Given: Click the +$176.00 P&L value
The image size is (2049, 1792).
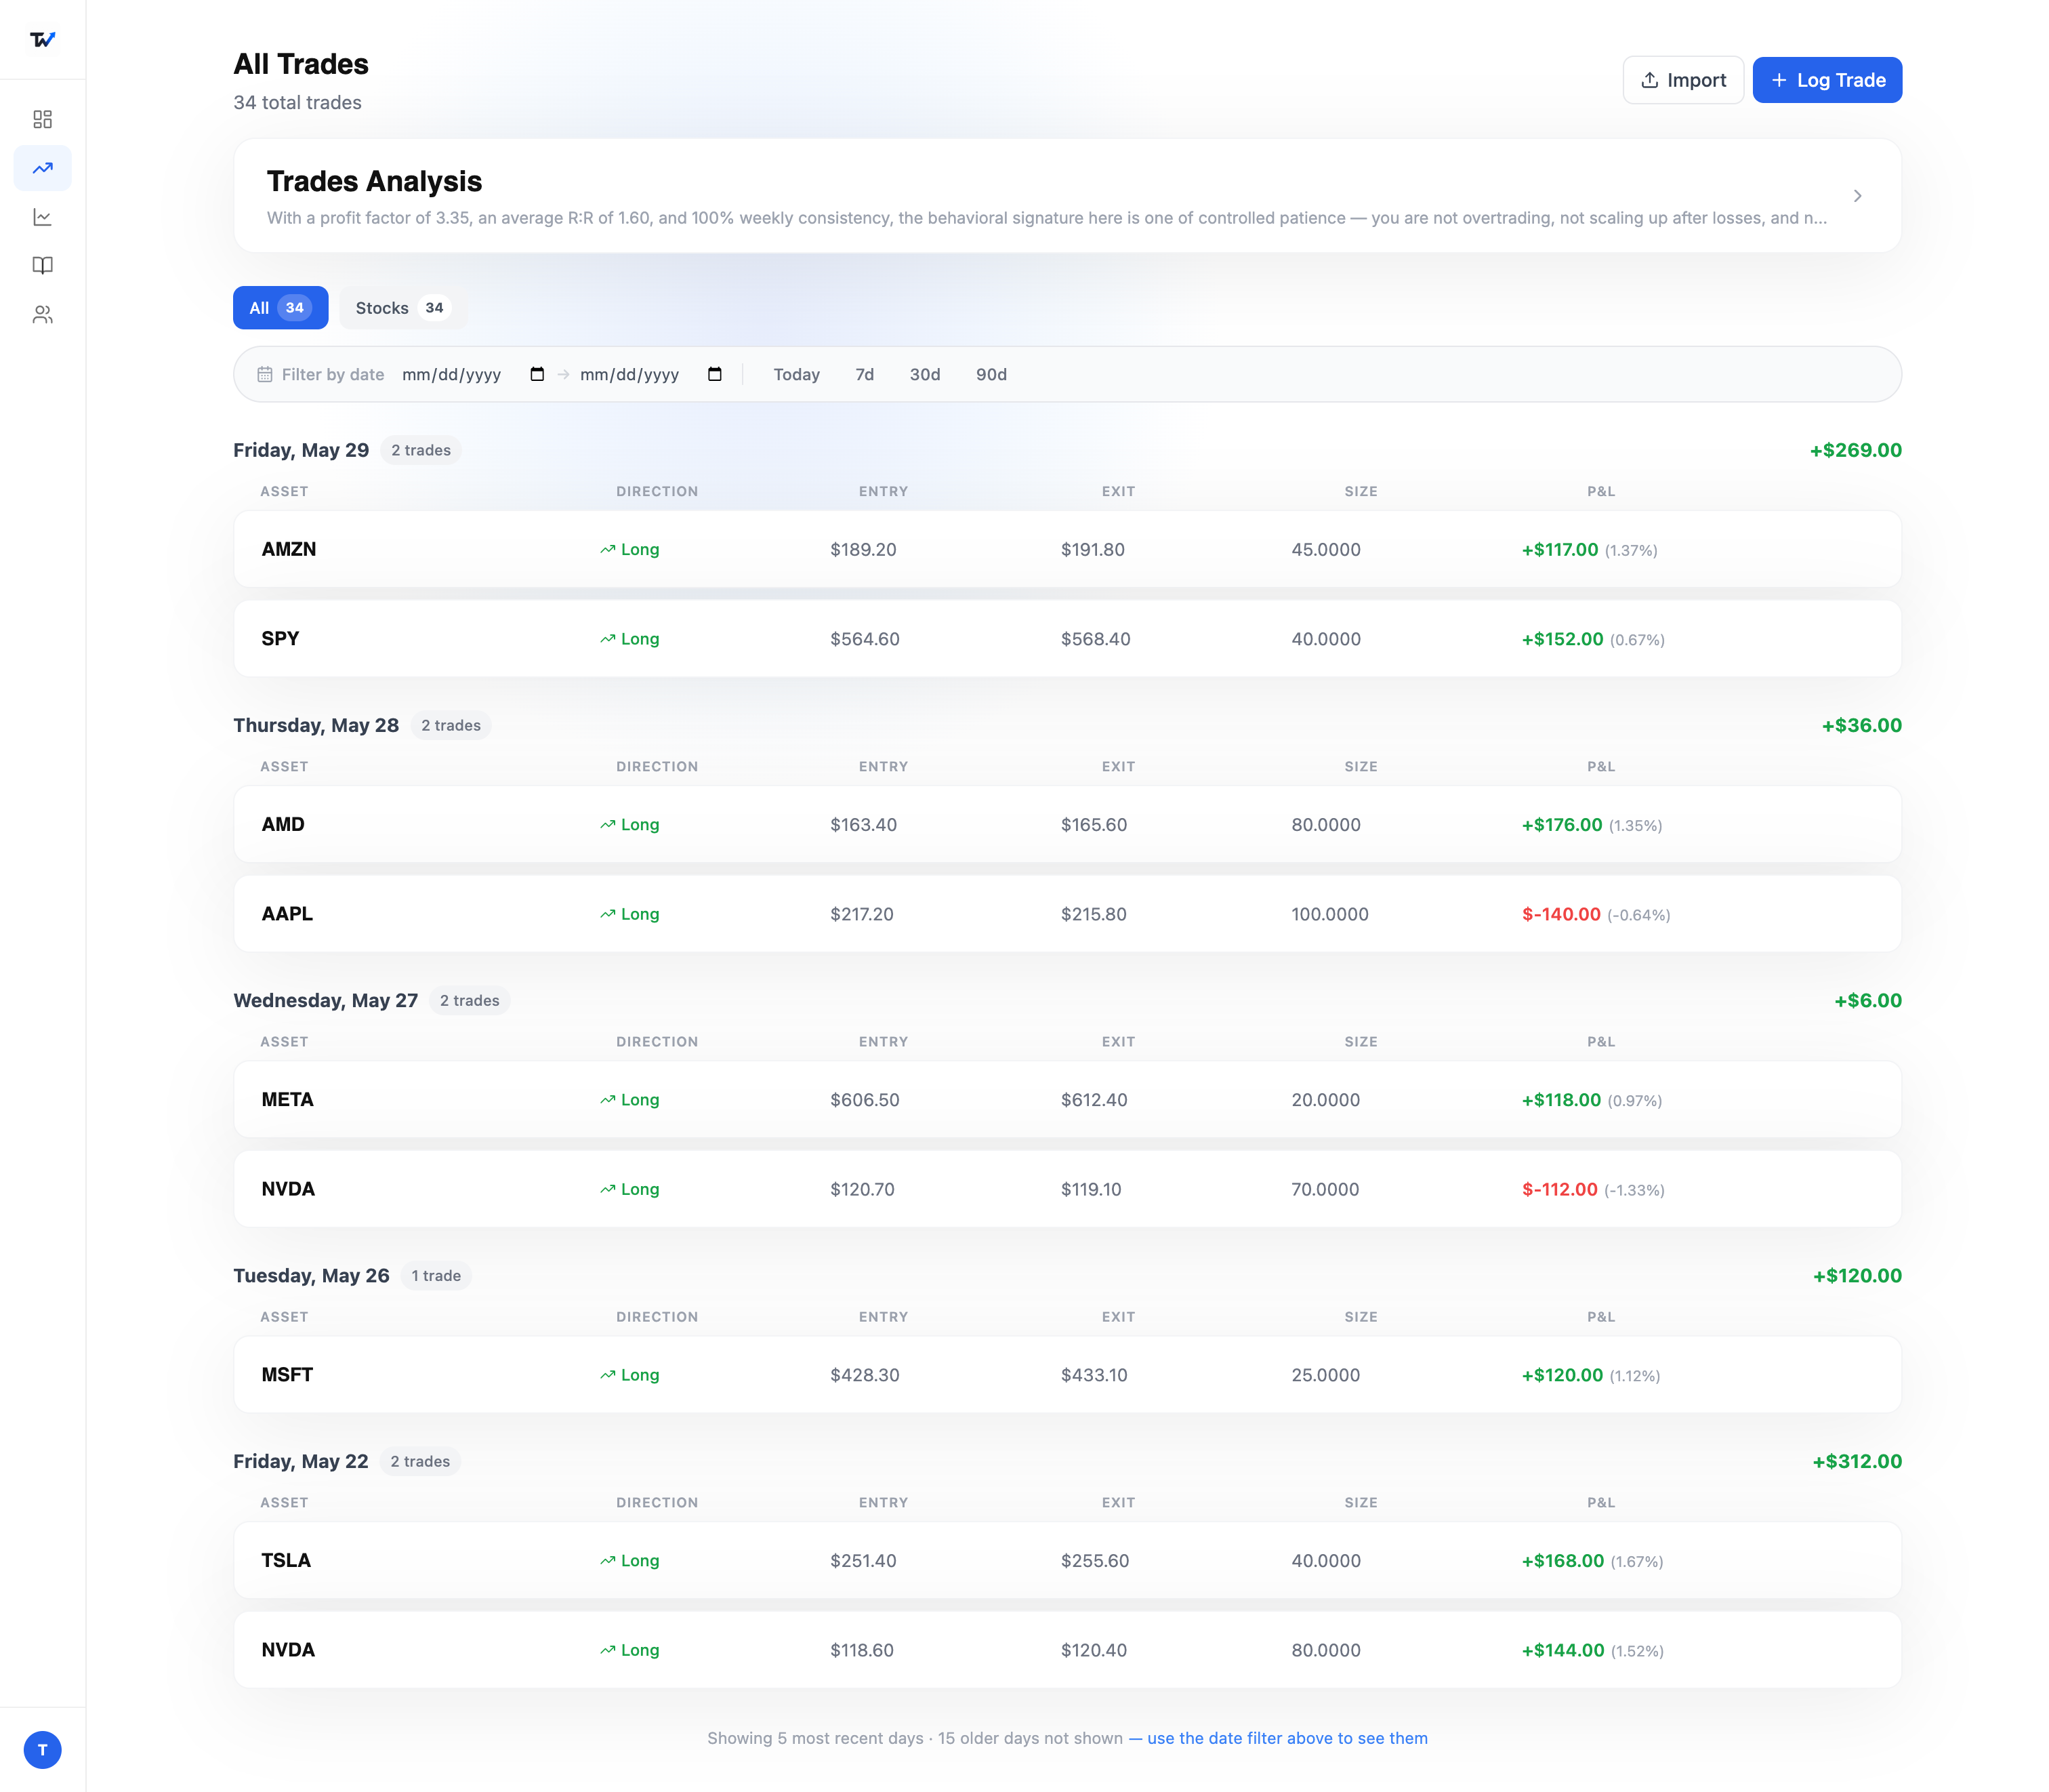Looking at the screenshot, I should [1561, 825].
